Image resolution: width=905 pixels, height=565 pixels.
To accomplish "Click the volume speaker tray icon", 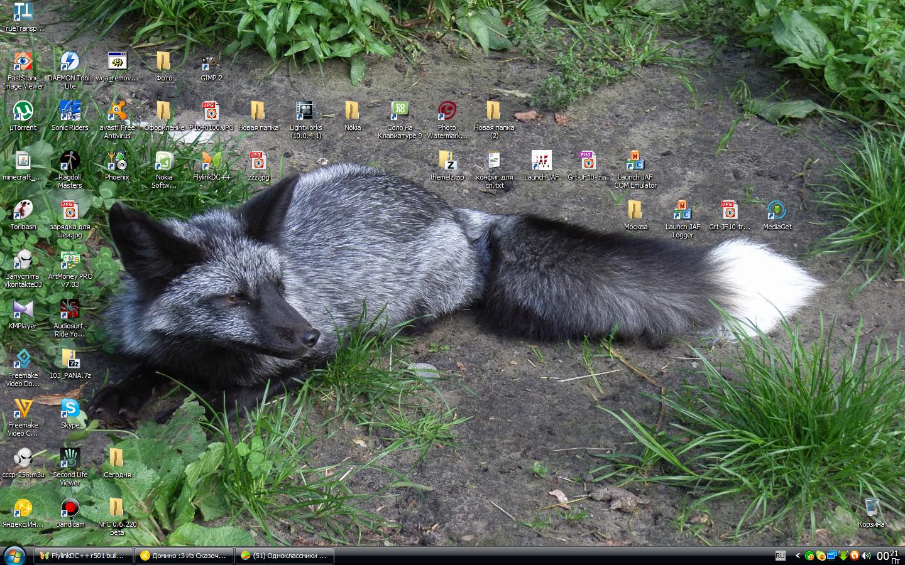I will point(866,556).
